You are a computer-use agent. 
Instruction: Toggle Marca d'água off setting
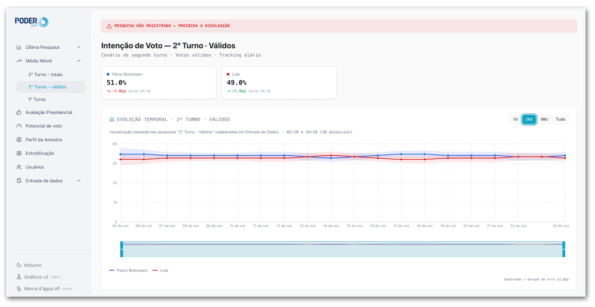45,289
